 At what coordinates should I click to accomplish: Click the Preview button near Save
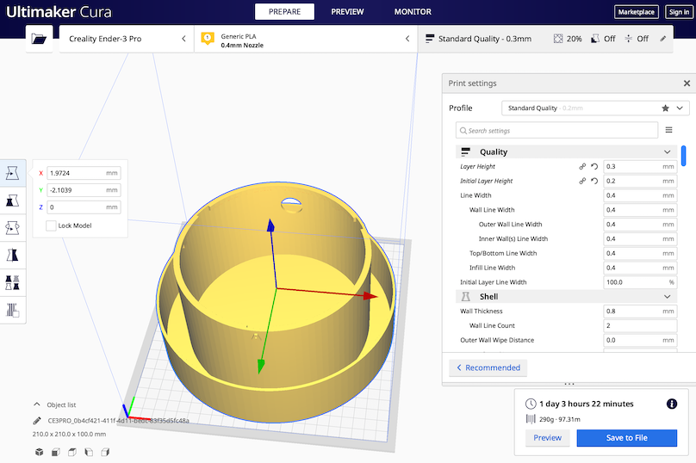click(x=547, y=438)
